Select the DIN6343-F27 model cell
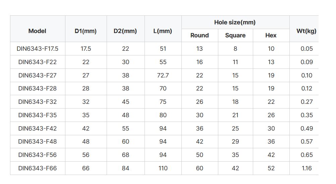Image resolution: width=336 pixels, height=184 pixels. tap(38, 75)
